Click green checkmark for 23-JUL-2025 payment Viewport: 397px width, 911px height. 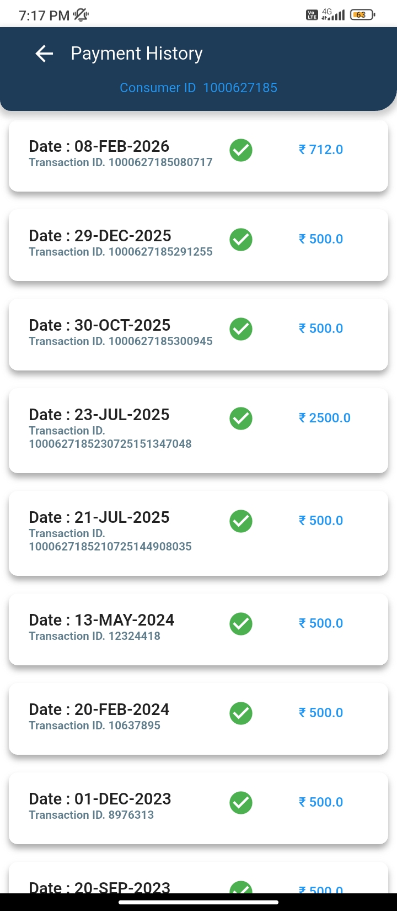click(241, 419)
